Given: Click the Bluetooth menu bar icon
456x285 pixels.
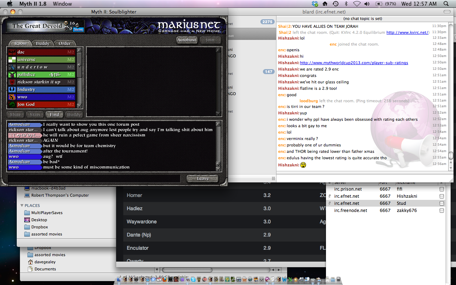Looking at the screenshot, I should (x=346, y=4).
